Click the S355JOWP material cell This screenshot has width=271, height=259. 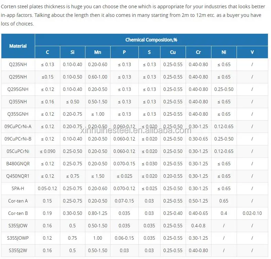[18, 238]
